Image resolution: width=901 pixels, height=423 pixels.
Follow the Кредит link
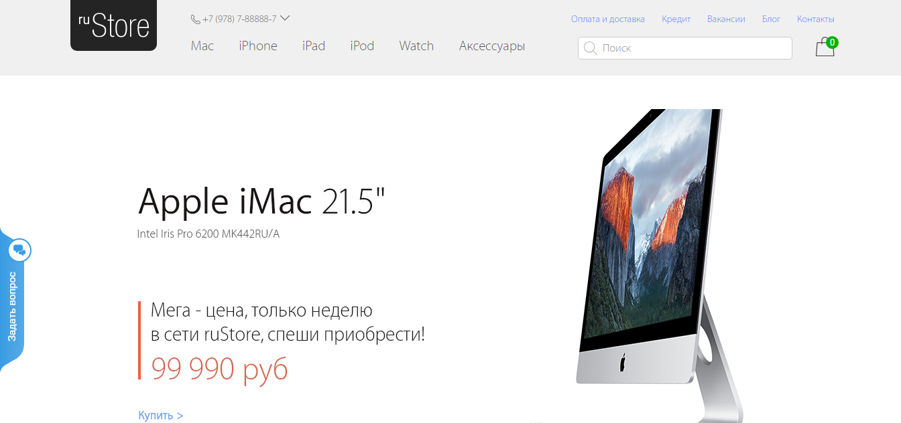coord(676,19)
